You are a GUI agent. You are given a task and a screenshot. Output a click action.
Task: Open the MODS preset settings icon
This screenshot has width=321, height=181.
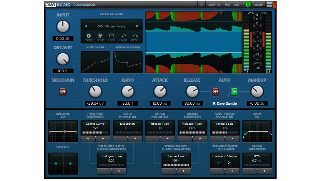88,36
